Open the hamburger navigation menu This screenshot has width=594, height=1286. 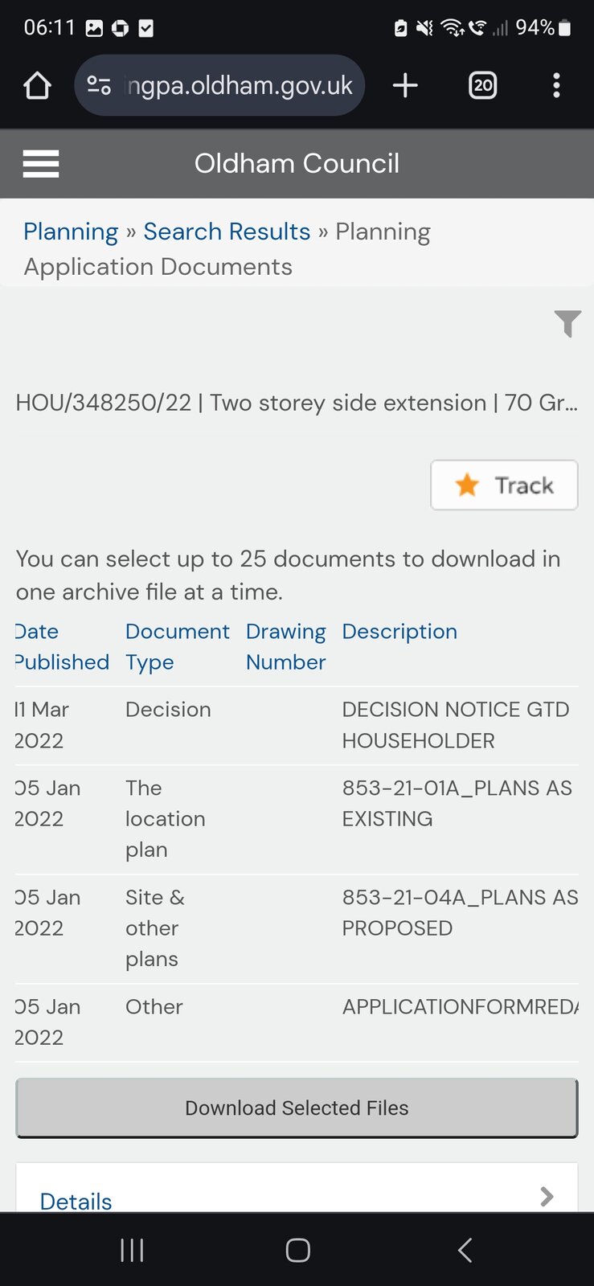41,164
